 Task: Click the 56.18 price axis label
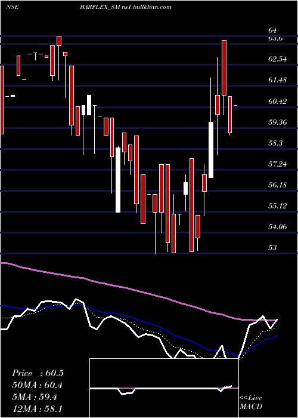coord(278,185)
